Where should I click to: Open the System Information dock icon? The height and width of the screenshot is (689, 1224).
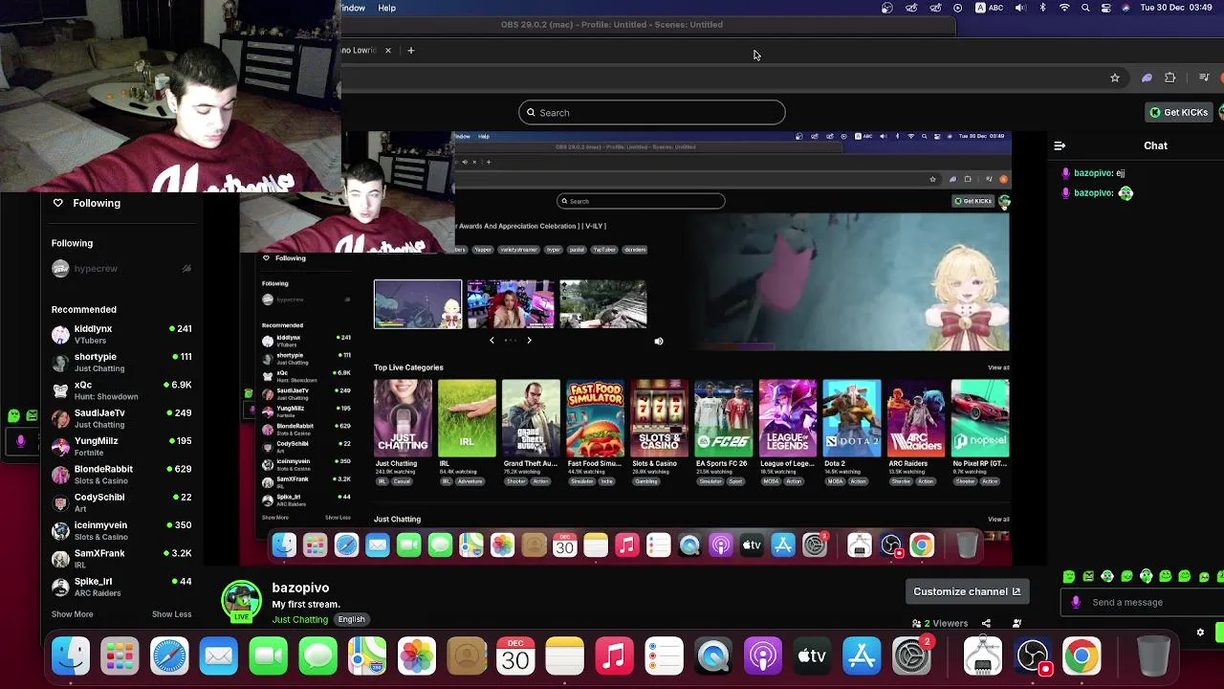pos(983,656)
